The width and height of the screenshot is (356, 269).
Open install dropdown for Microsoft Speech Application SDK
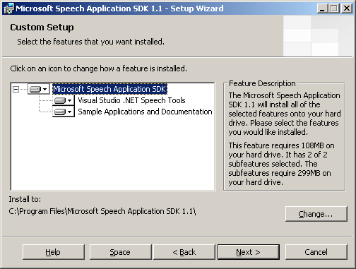(x=39, y=89)
